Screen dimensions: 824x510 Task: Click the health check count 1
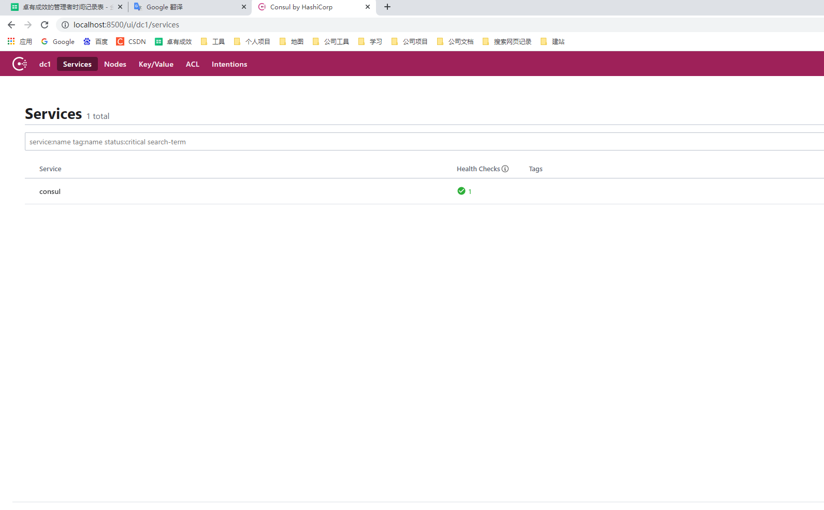(470, 191)
